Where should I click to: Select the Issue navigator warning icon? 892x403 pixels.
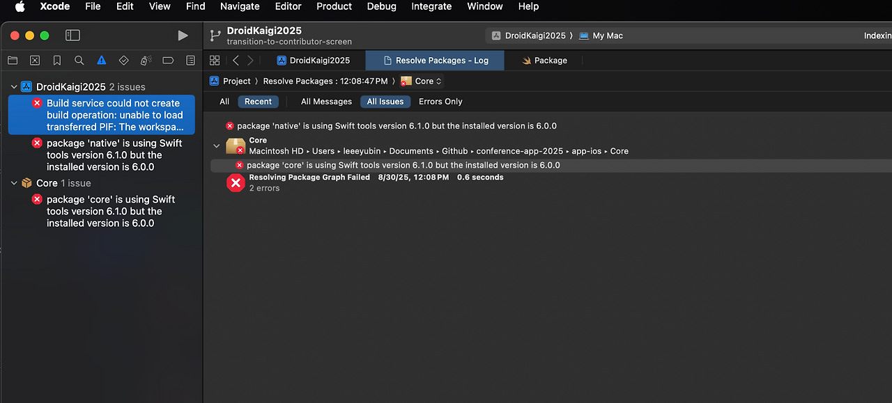tap(102, 61)
